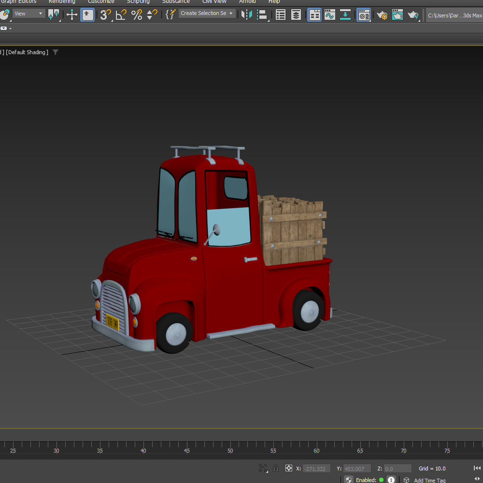
Task: Click Manage Selection Sets braces icon
Action: pos(170,14)
